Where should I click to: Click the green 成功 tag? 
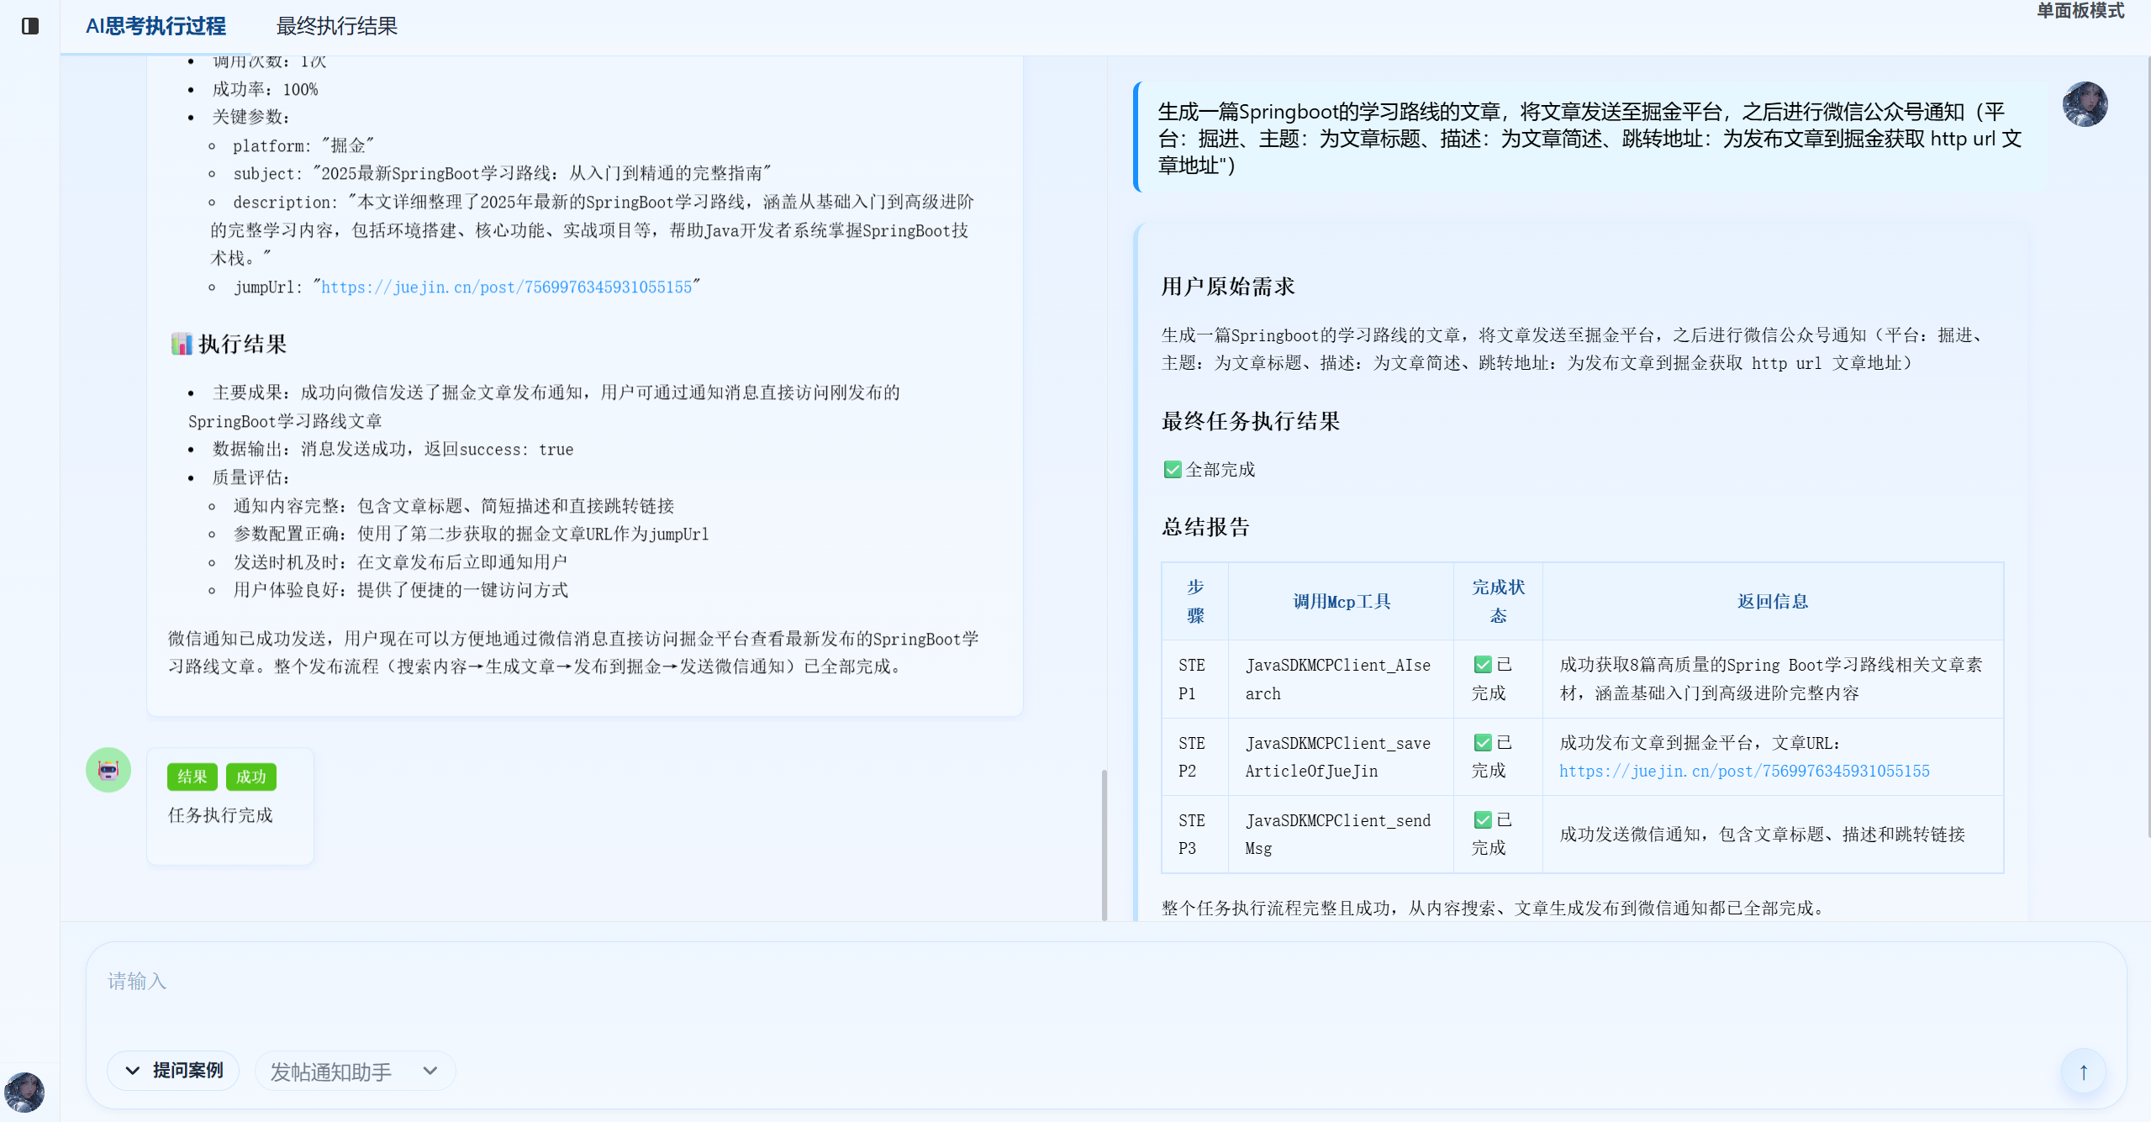coord(250,777)
